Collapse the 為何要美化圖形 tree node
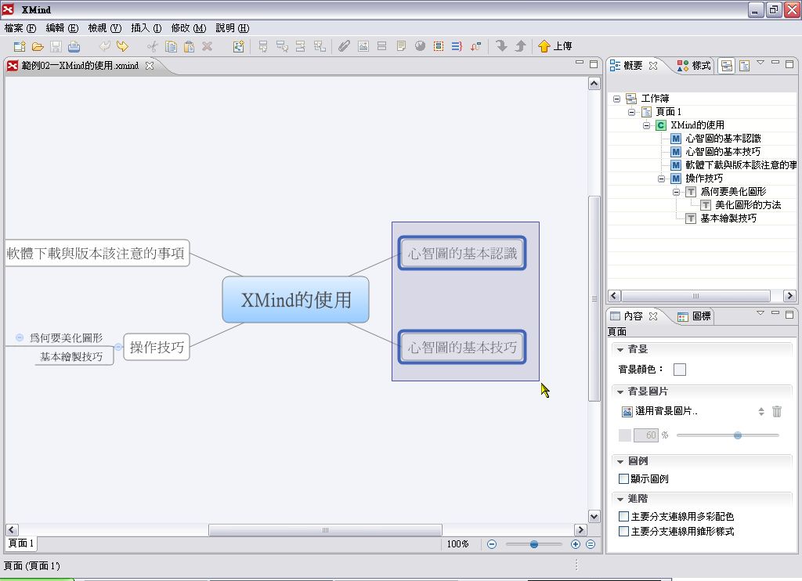The image size is (802, 581). pos(676,192)
